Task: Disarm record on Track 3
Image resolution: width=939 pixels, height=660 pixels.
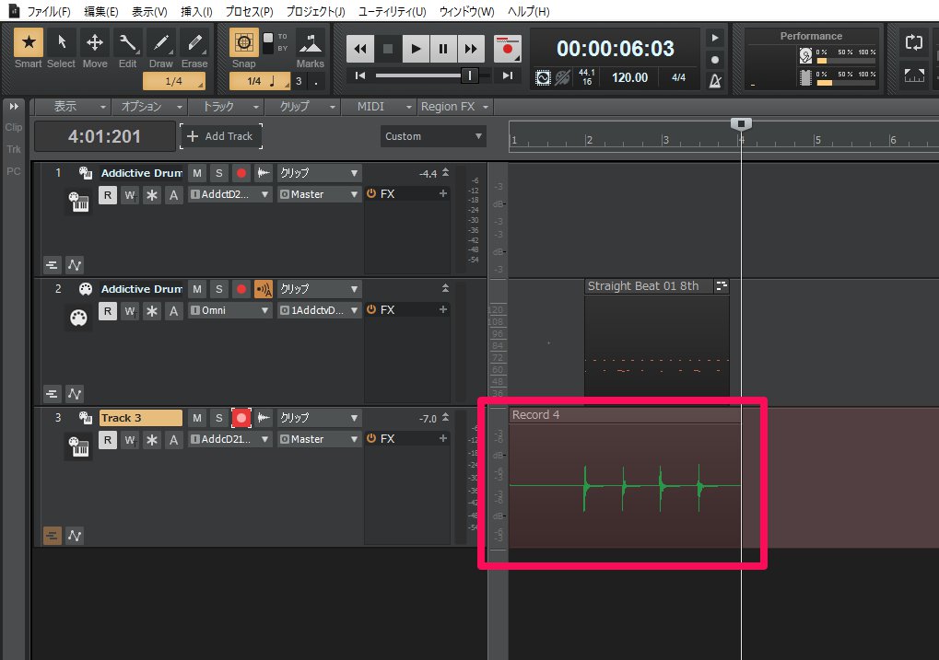Action: point(241,418)
